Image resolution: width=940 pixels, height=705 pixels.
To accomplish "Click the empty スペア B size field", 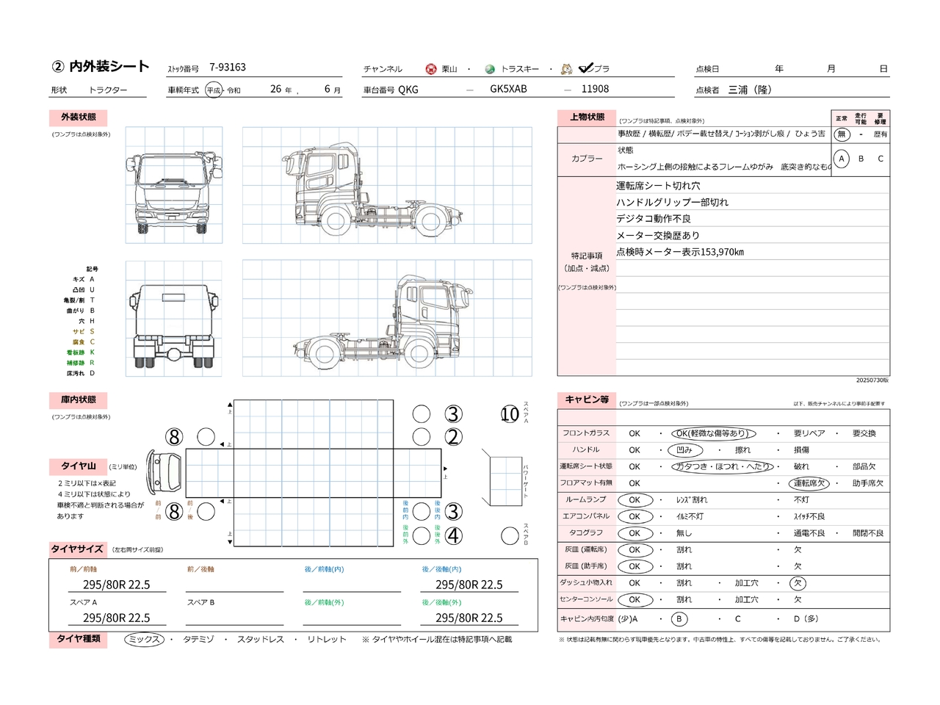I will point(234,618).
